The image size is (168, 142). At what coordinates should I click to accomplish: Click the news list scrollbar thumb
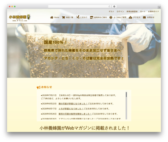point(126,94)
